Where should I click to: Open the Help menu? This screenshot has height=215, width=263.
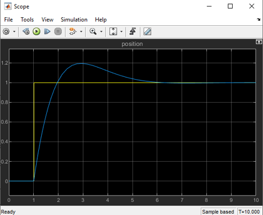pos(101,19)
